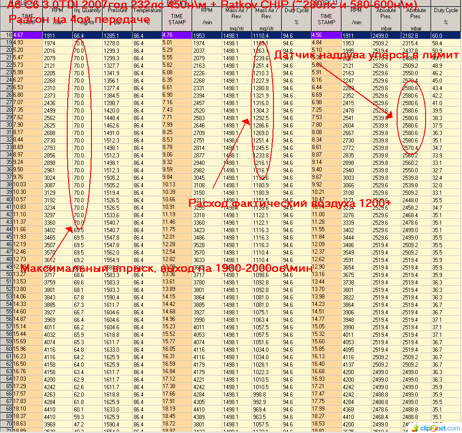The image size is (462, 433).
Task: Click mass air value 1304.3 in row 28
Action: click(266, 110)
